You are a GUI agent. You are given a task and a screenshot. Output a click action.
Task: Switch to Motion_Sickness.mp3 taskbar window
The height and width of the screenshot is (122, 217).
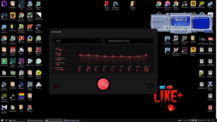72,120
